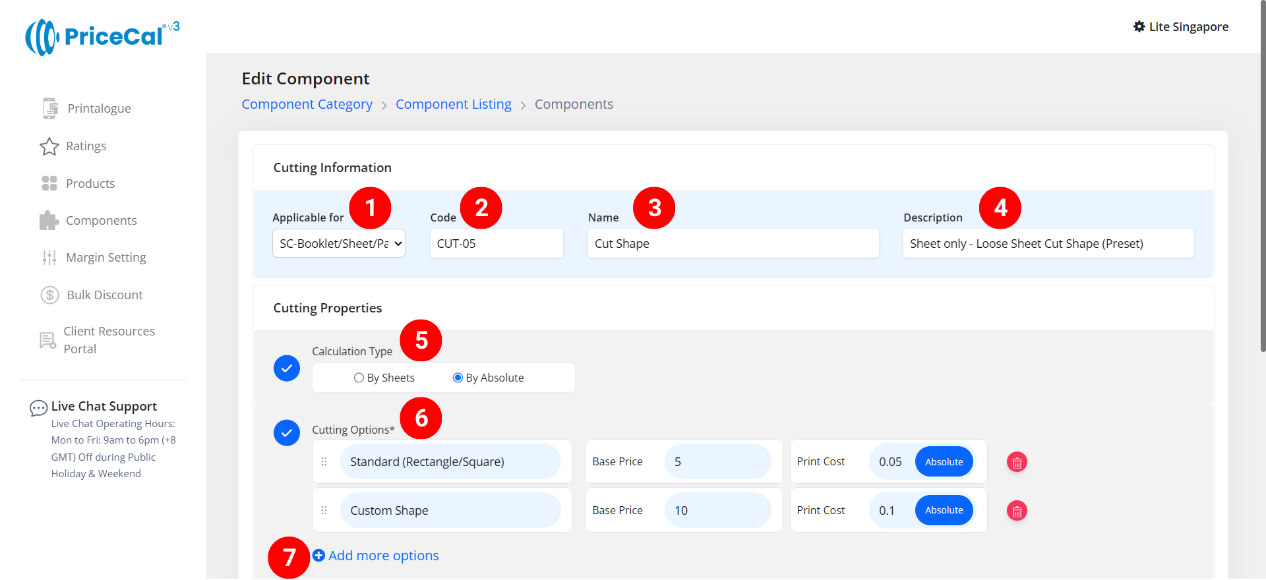1266x580 pixels.
Task: Open Margin Setting sliders icon
Action: tap(49, 258)
